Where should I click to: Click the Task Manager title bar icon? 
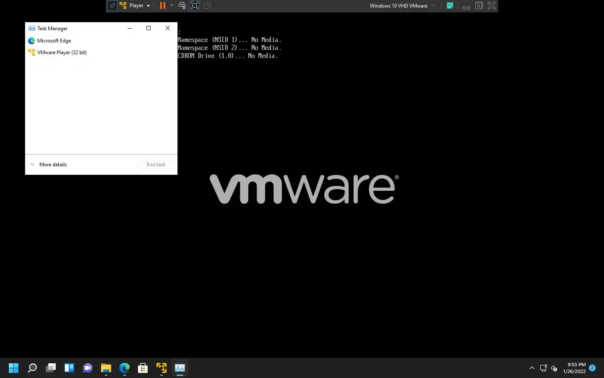[32, 29]
